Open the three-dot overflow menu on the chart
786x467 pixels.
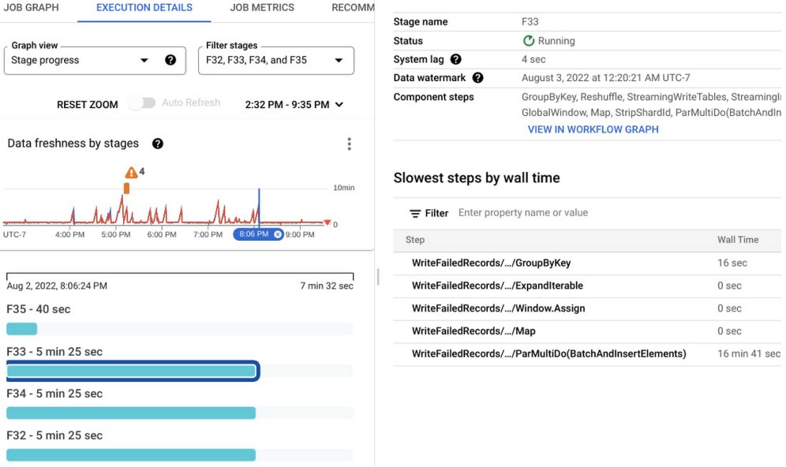click(350, 144)
